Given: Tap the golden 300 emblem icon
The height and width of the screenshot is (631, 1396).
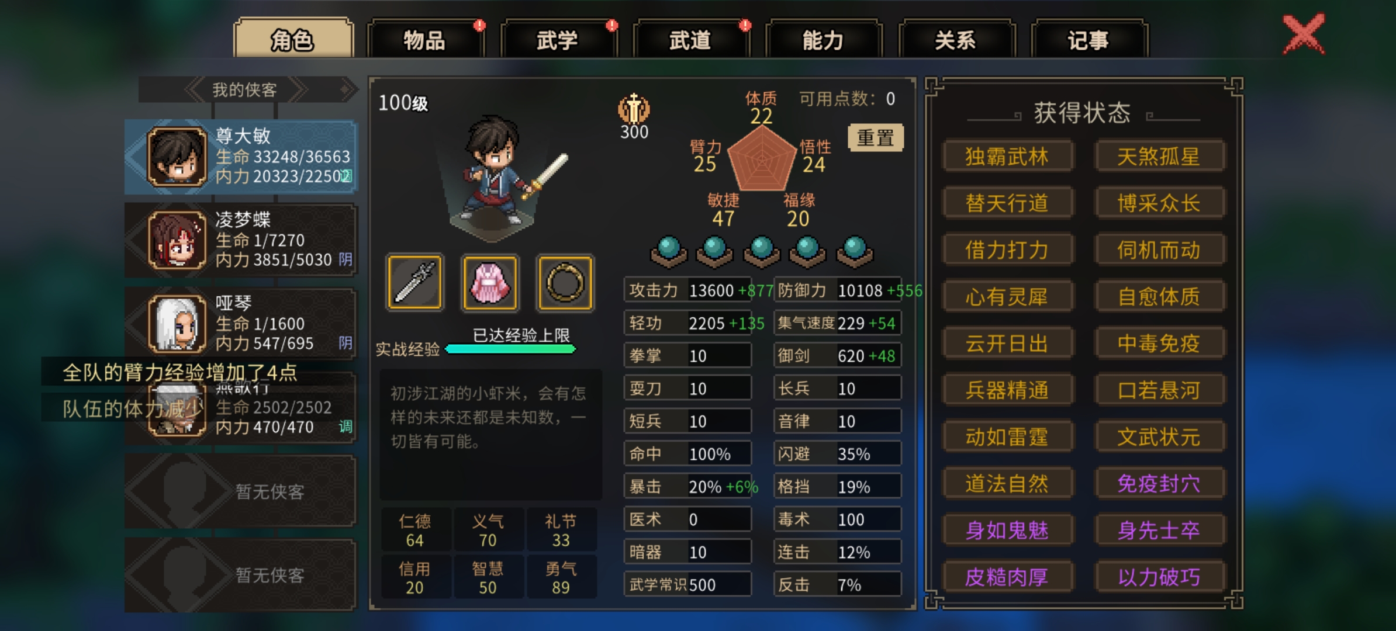Looking at the screenshot, I should point(634,109).
